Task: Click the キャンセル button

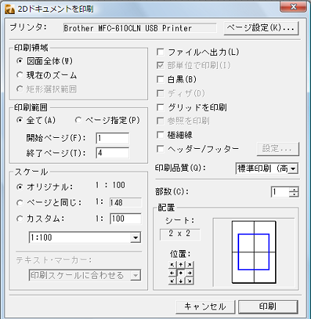Action: click(205, 307)
